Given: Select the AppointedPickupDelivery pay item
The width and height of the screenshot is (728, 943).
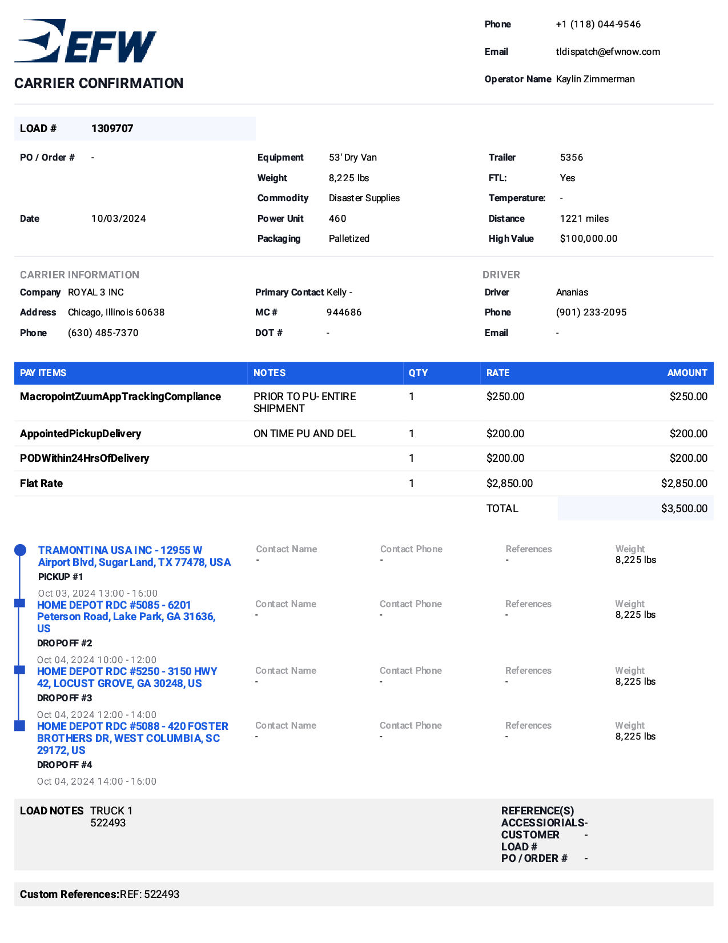Looking at the screenshot, I should point(81,433).
